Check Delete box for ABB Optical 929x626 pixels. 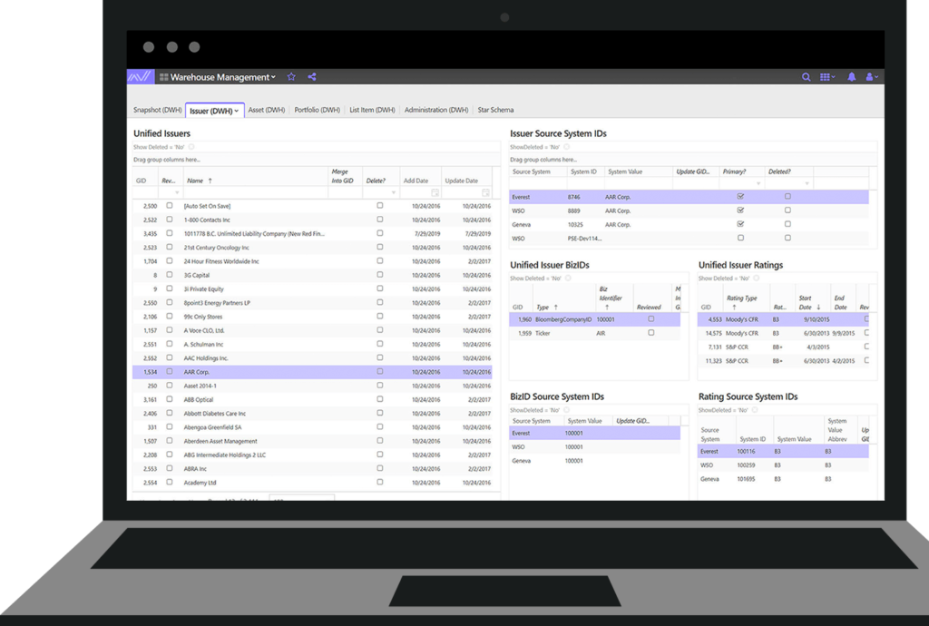click(380, 399)
